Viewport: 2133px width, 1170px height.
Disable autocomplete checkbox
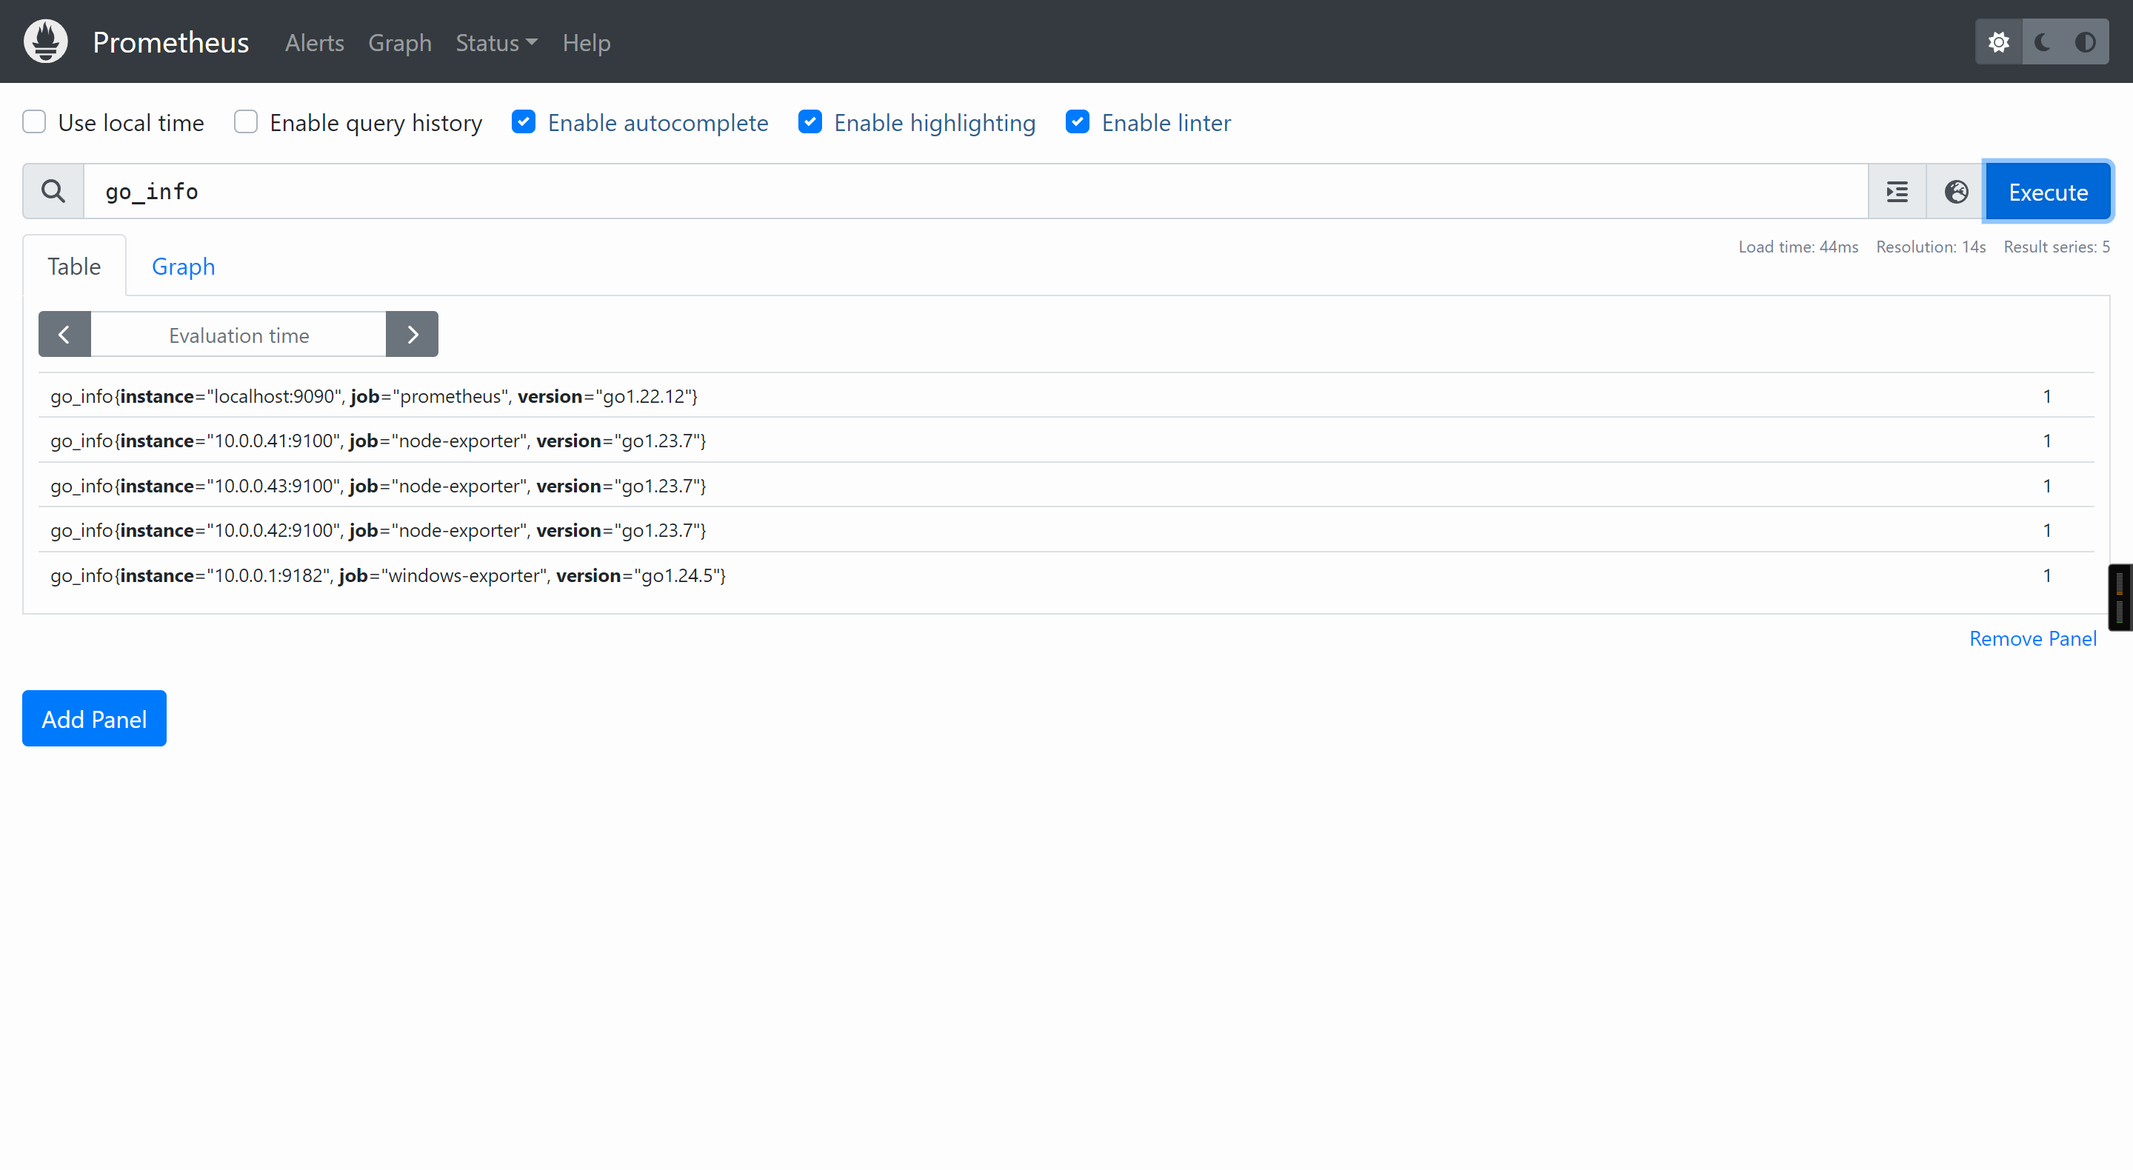click(524, 121)
